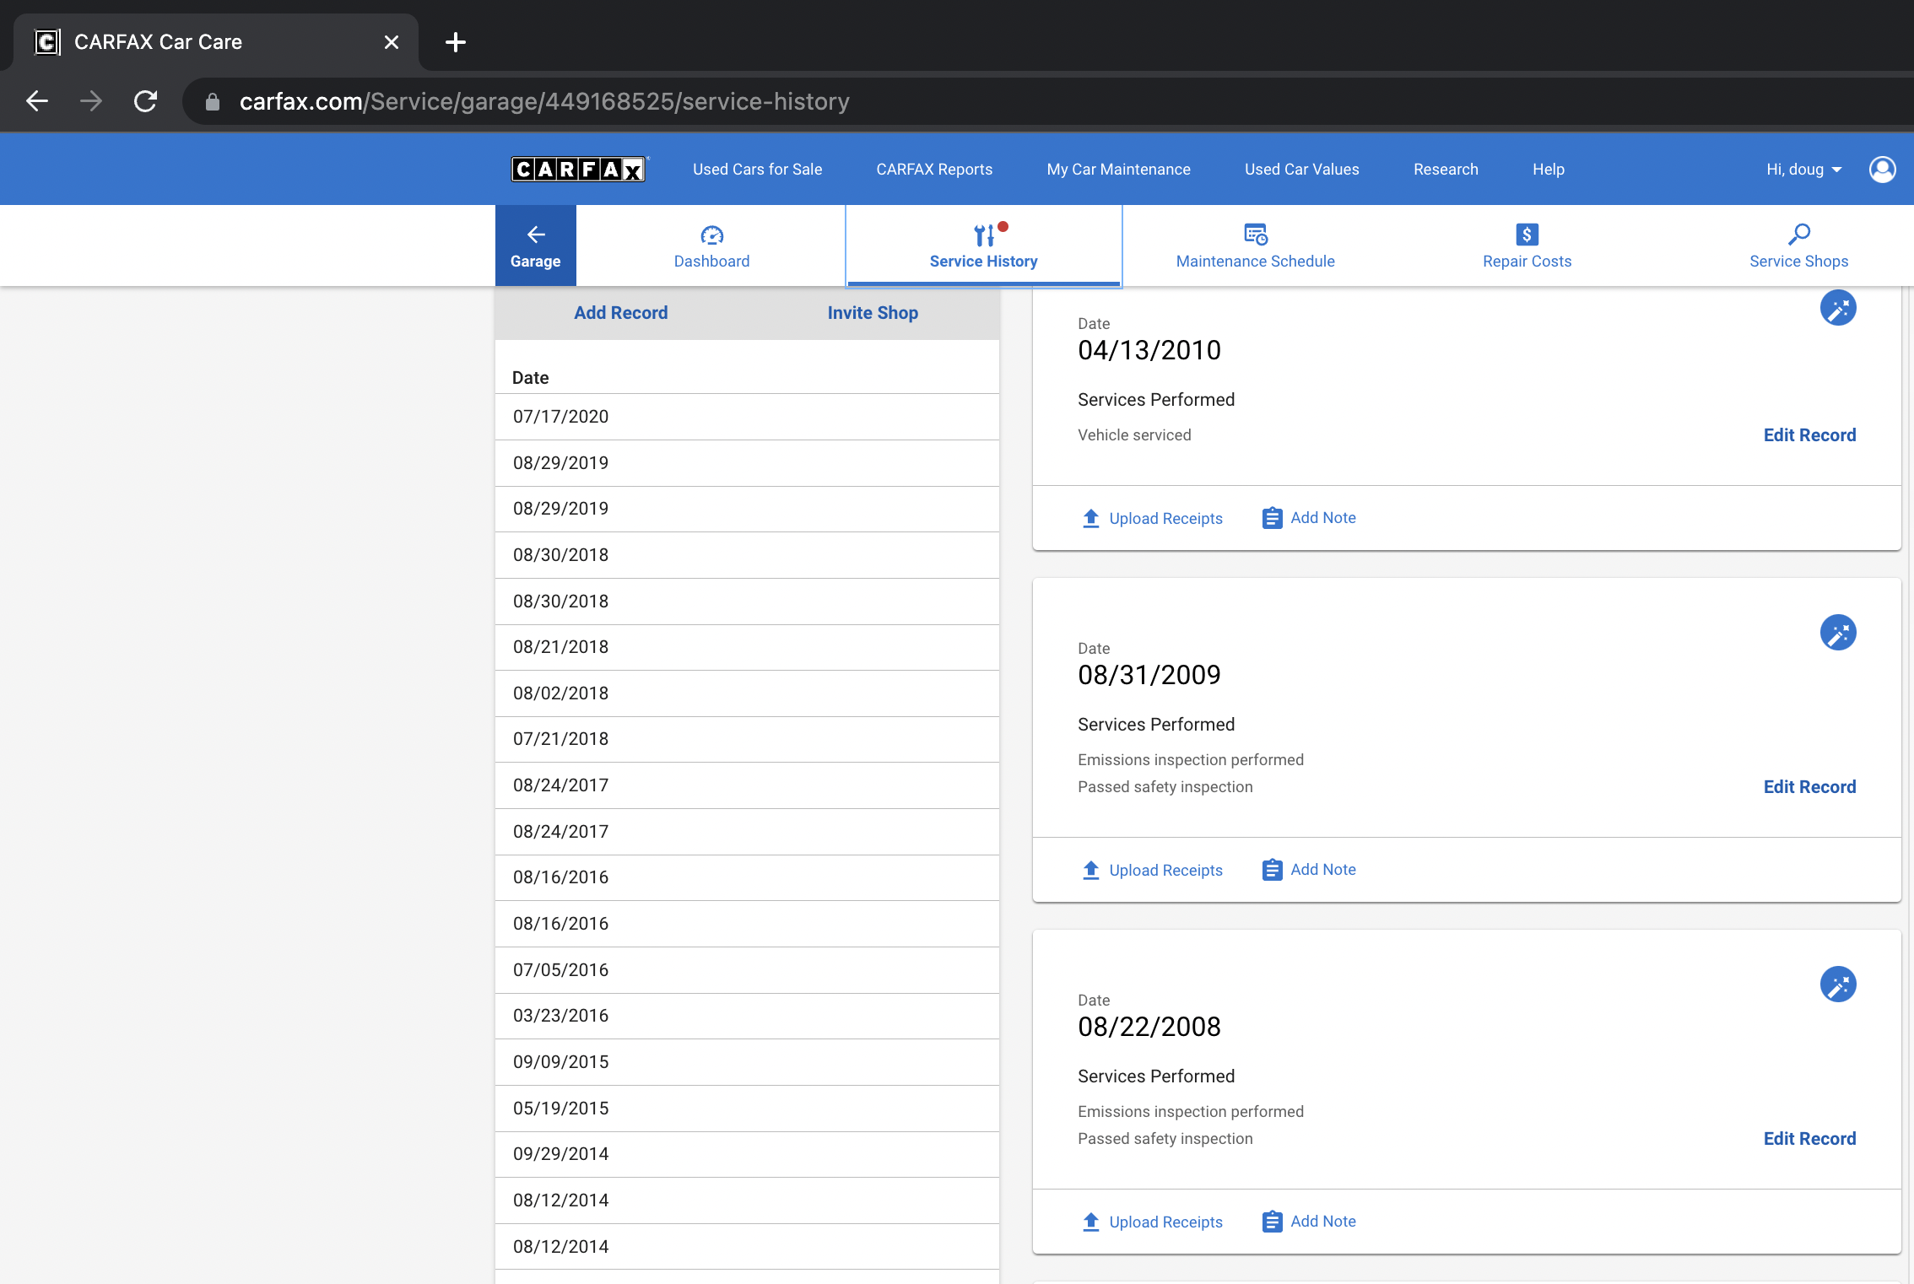Click note clipboard icon in 04/13/2010 record
The height and width of the screenshot is (1284, 1914).
pyautogui.click(x=1273, y=518)
